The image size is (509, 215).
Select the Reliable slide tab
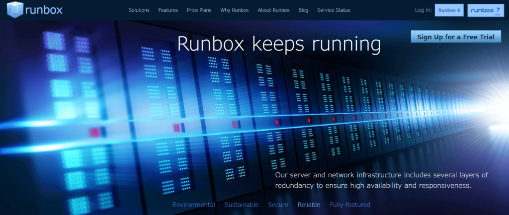[309, 205]
